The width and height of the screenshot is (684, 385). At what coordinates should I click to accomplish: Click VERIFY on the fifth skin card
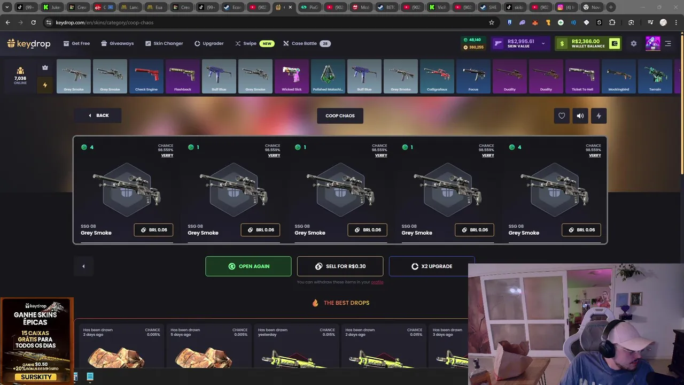click(x=595, y=155)
